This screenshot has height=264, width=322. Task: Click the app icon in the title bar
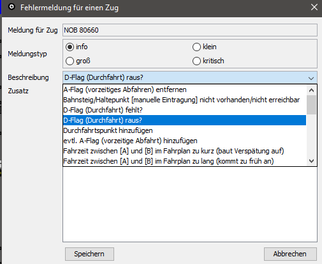tap(11, 7)
